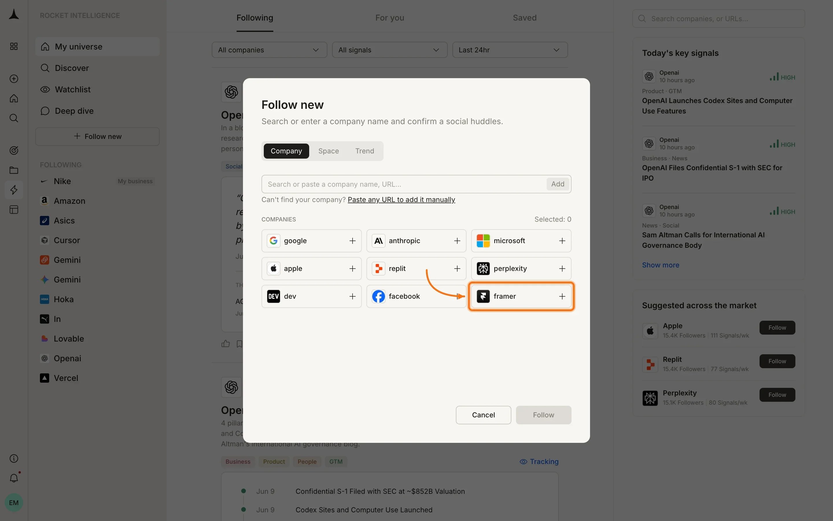This screenshot has width=833, height=521.
Task: Open Watchlist in sidebar
Action: 97,89
